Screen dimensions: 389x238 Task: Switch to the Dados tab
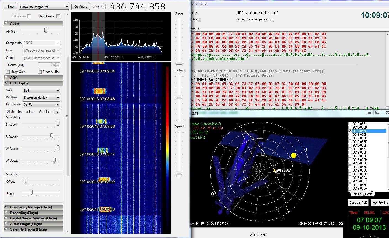point(369,194)
